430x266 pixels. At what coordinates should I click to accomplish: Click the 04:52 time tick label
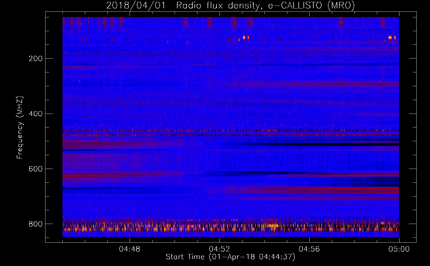click(x=220, y=249)
